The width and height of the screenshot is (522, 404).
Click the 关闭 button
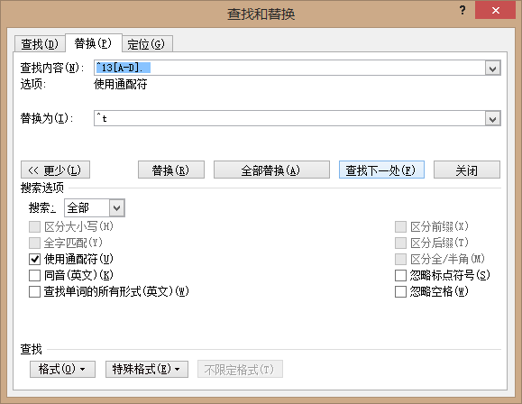point(467,170)
